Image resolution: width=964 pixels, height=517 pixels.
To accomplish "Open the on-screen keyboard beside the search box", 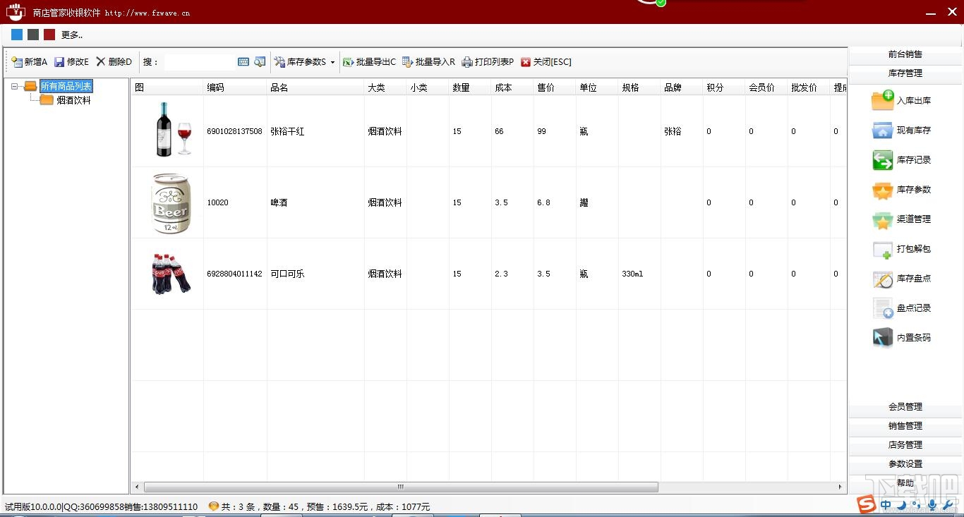I will [243, 62].
